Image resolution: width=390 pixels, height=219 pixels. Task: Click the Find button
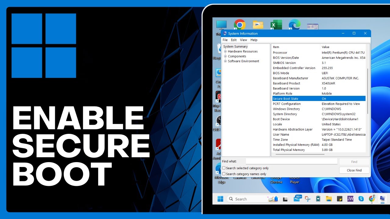[354, 162]
